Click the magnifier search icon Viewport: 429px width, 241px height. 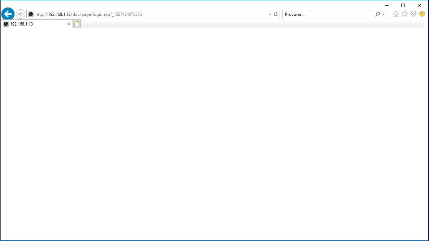point(377,14)
